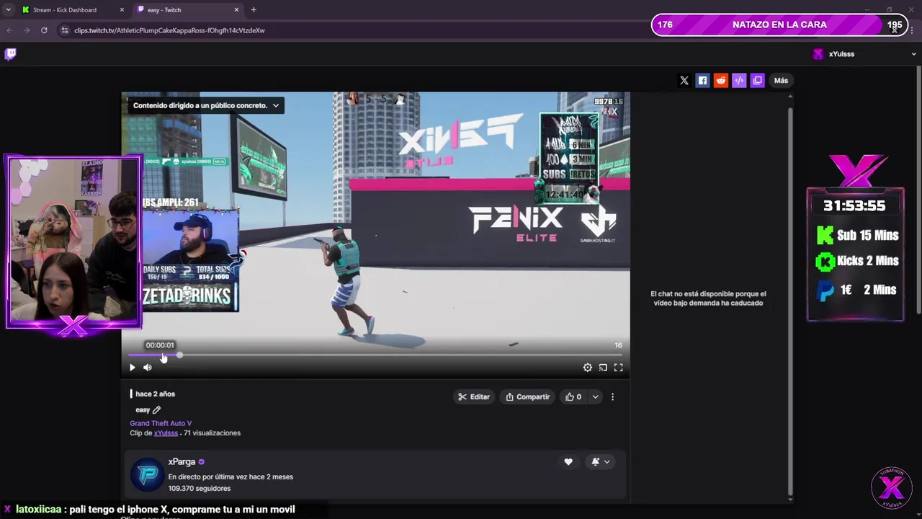
Task: Click the xParga channel avatar
Action: [148, 475]
